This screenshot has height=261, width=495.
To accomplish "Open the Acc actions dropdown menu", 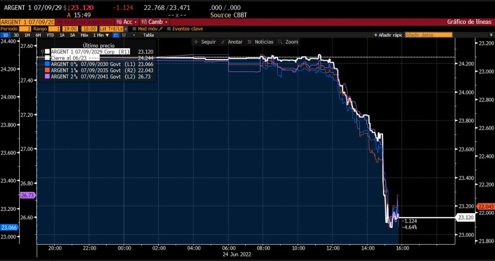I will (127, 22).
